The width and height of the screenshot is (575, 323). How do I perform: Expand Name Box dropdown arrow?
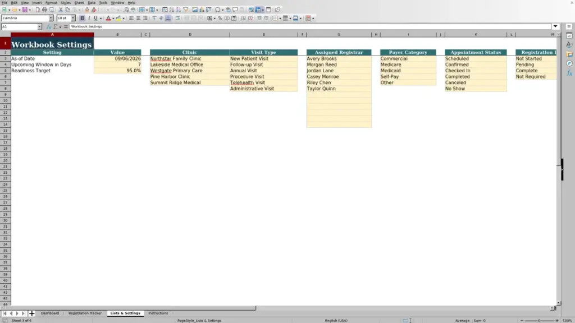pos(39,27)
